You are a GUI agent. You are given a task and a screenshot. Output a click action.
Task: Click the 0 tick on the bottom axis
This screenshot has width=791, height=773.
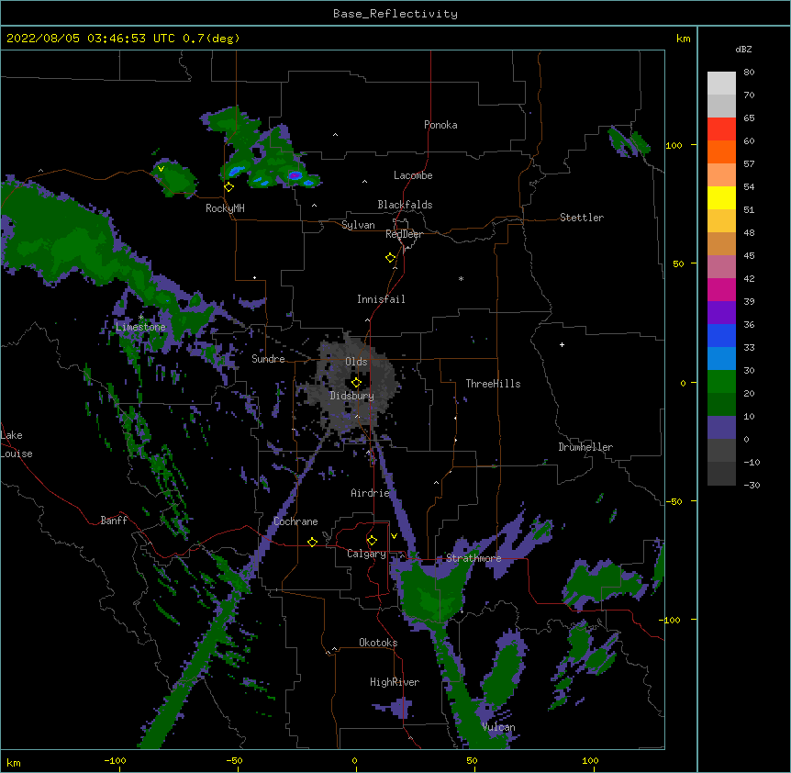pyautogui.click(x=354, y=761)
